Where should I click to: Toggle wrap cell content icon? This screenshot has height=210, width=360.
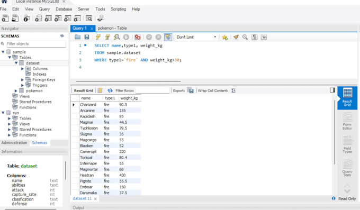pos(233,90)
